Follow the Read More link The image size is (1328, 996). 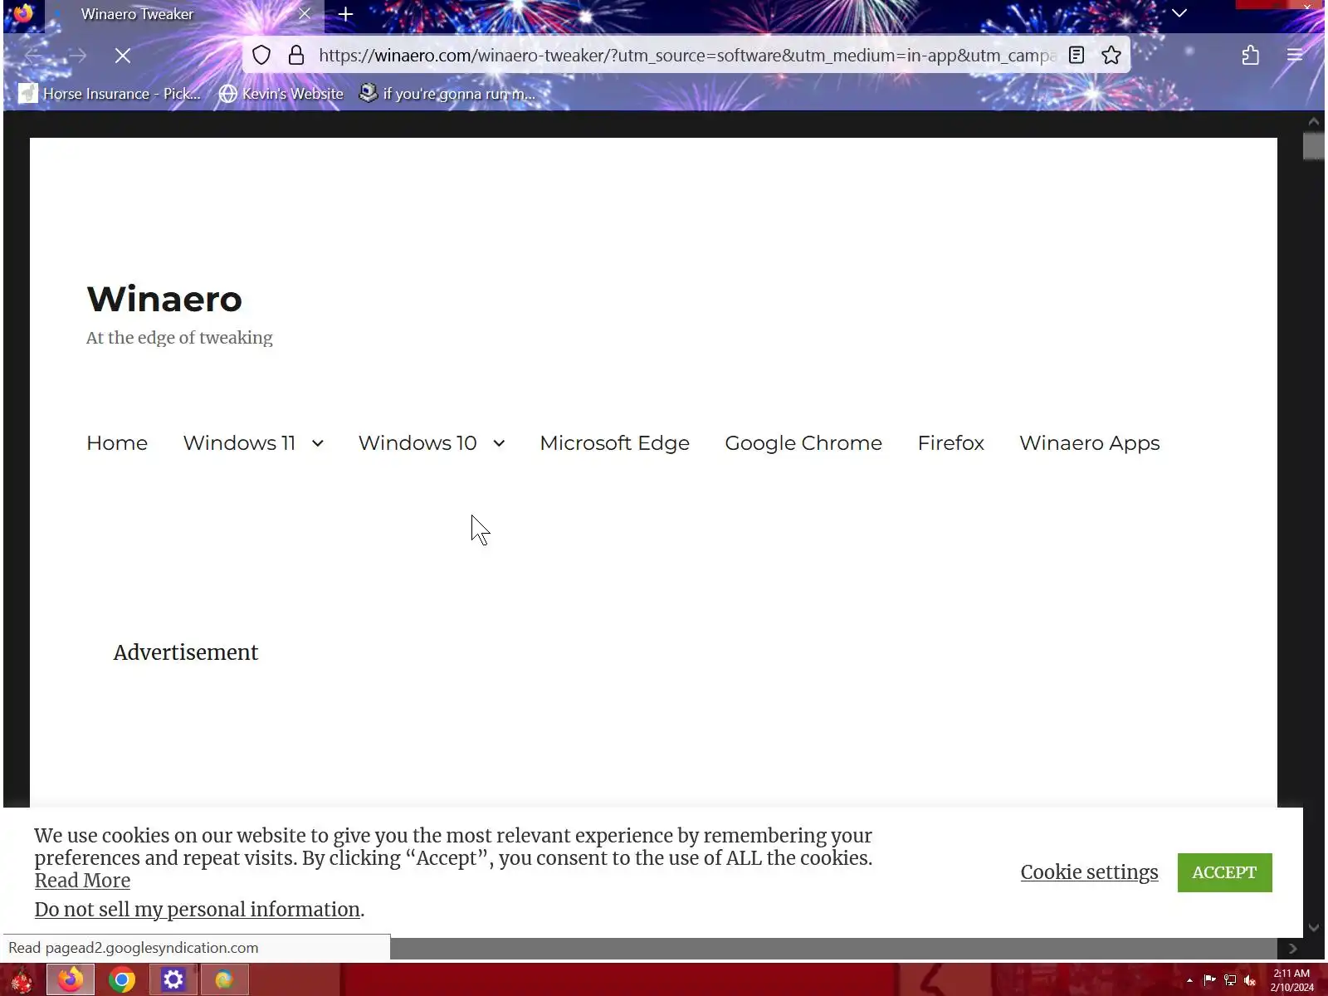pyautogui.click(x=82, y=881)
